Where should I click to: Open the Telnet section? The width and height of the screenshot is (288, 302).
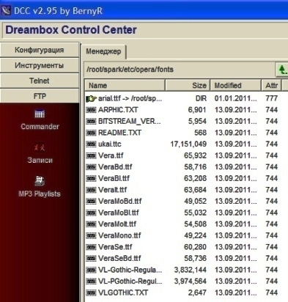[40, 81]
